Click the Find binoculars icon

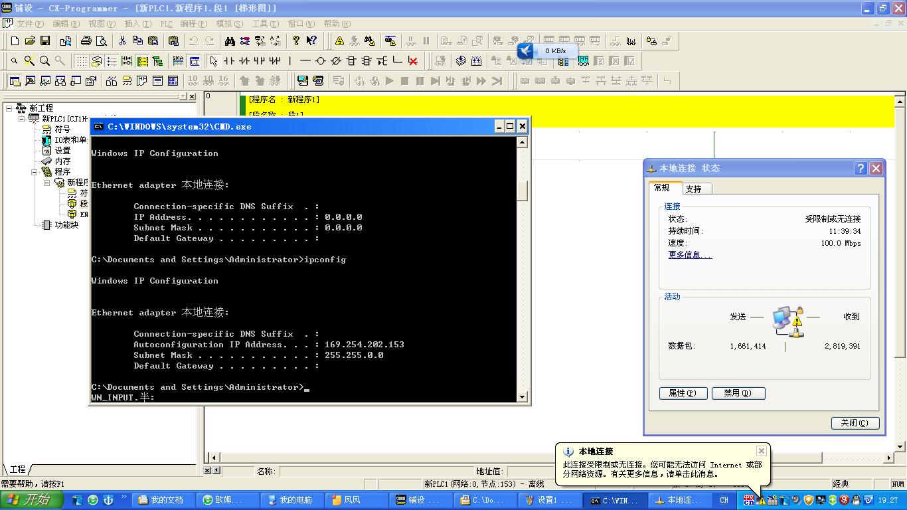click(230, 41)
